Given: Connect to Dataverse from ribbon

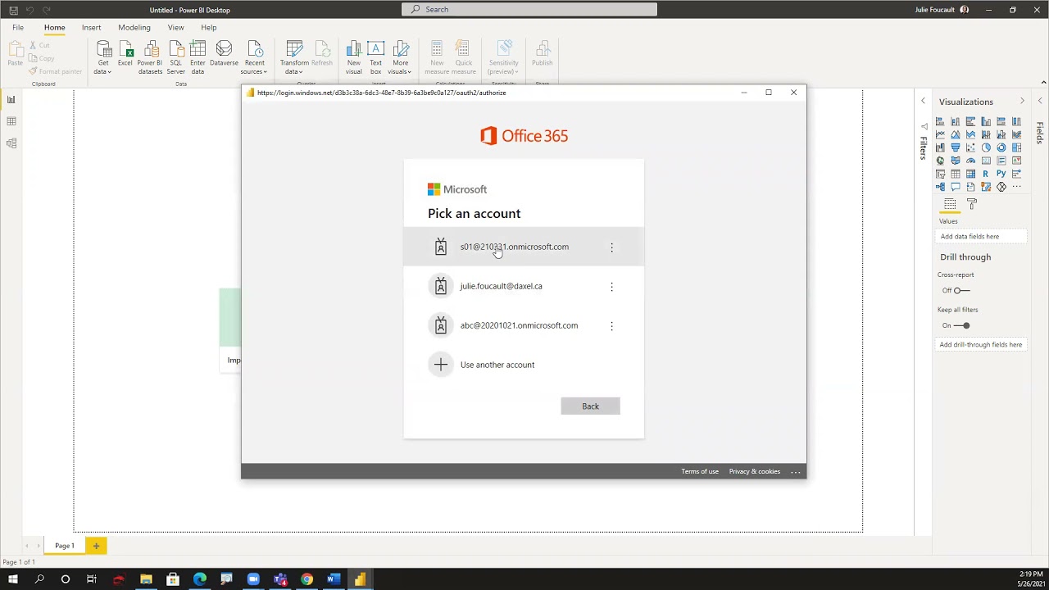Looking at the screenshot, I should click(224, 54).
